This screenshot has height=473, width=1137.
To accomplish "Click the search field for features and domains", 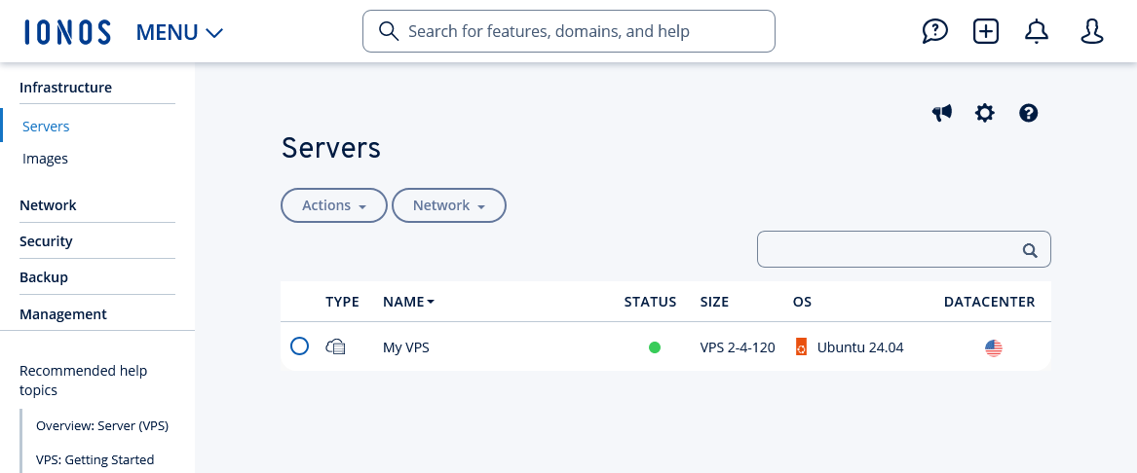I will [x=569, y=31].
